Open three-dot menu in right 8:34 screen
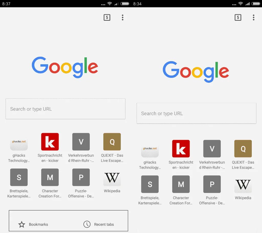 254,17
